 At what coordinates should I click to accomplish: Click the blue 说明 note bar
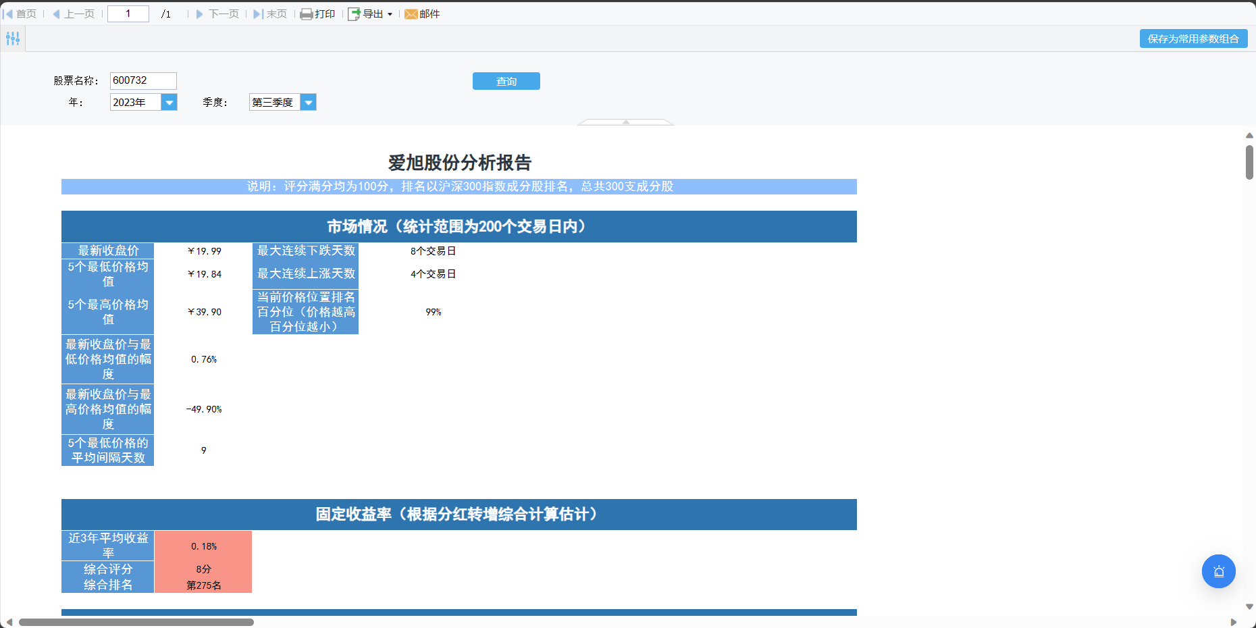tap(459, 186)
